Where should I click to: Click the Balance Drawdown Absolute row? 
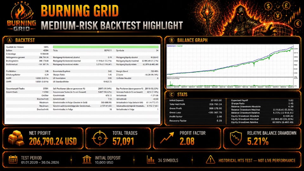(x=262, y=107)
